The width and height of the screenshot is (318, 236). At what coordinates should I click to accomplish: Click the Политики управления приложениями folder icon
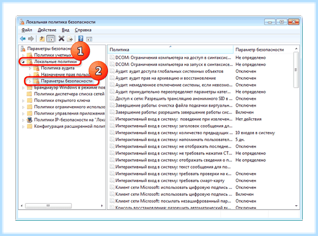tap(30, 113)
